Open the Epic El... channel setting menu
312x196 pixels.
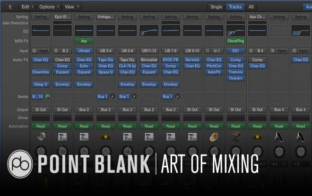(62, 17)
